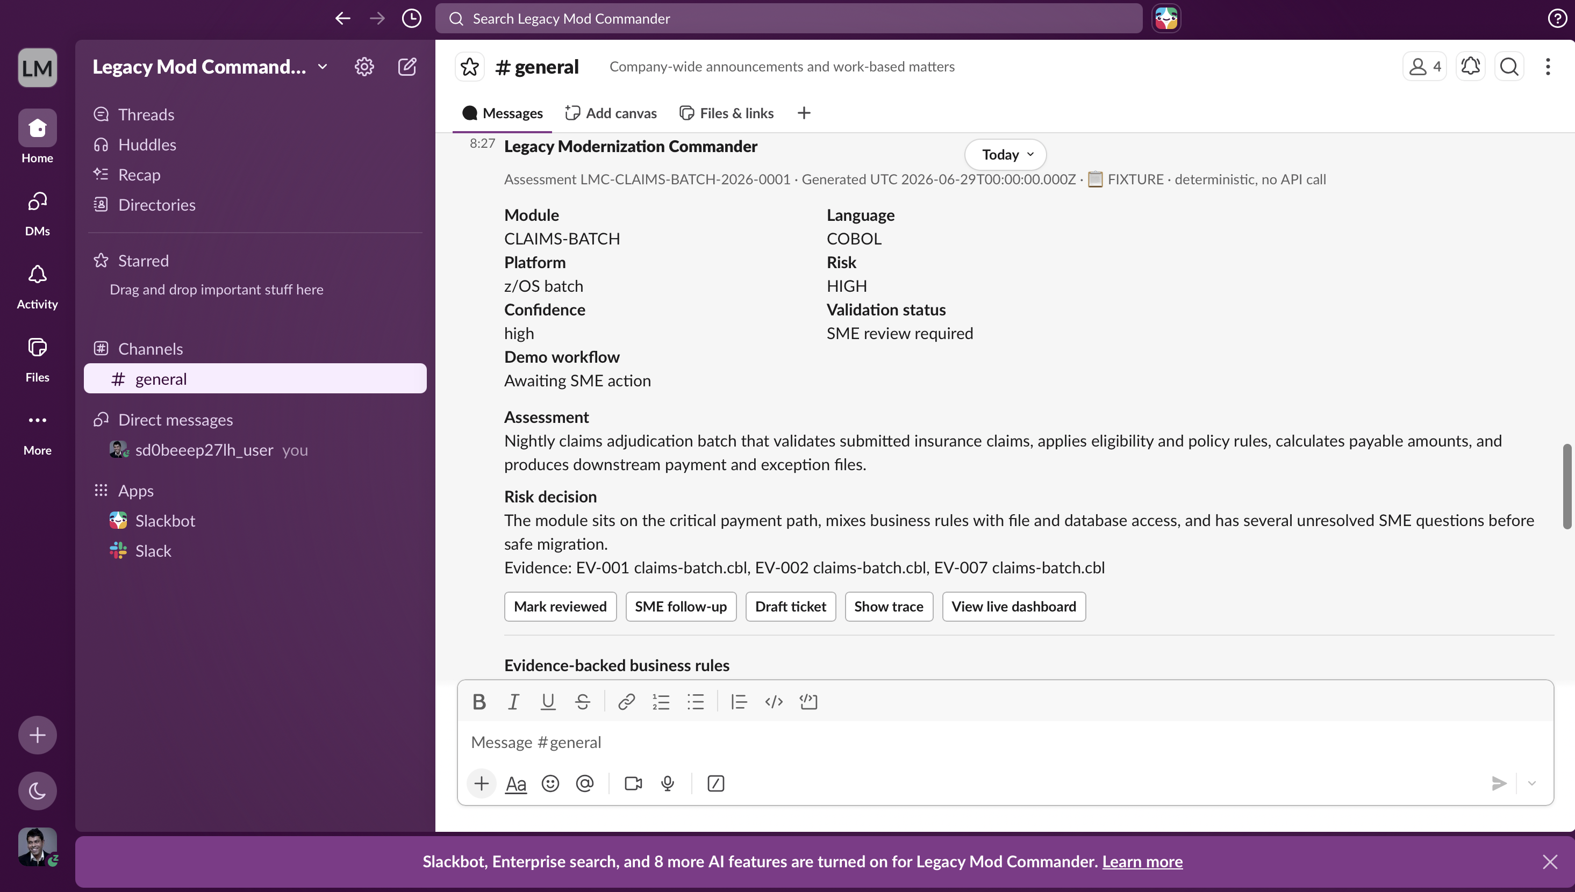Open Directories in the sidebar
This screenshot has height=892, width=1575.
pyautogui.click(x=255, y=205)
